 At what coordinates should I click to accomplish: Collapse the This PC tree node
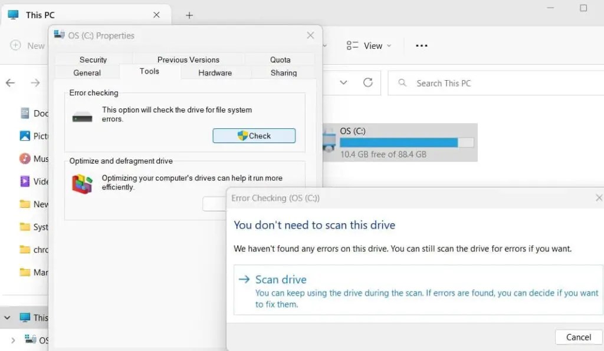click(x=8, y=317)
